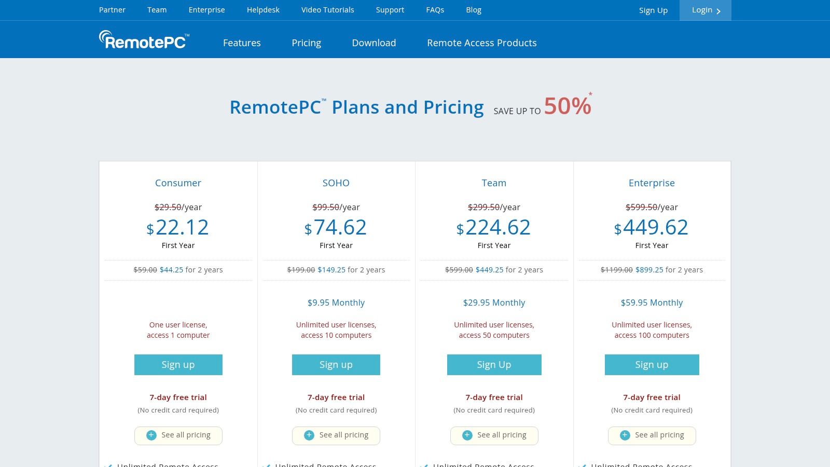
Task: Go to the Download page
Action: tap(374, 43)
